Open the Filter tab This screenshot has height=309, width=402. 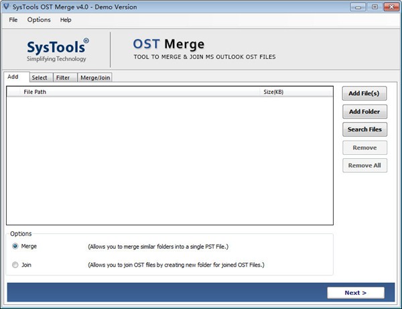coord(63,78)
